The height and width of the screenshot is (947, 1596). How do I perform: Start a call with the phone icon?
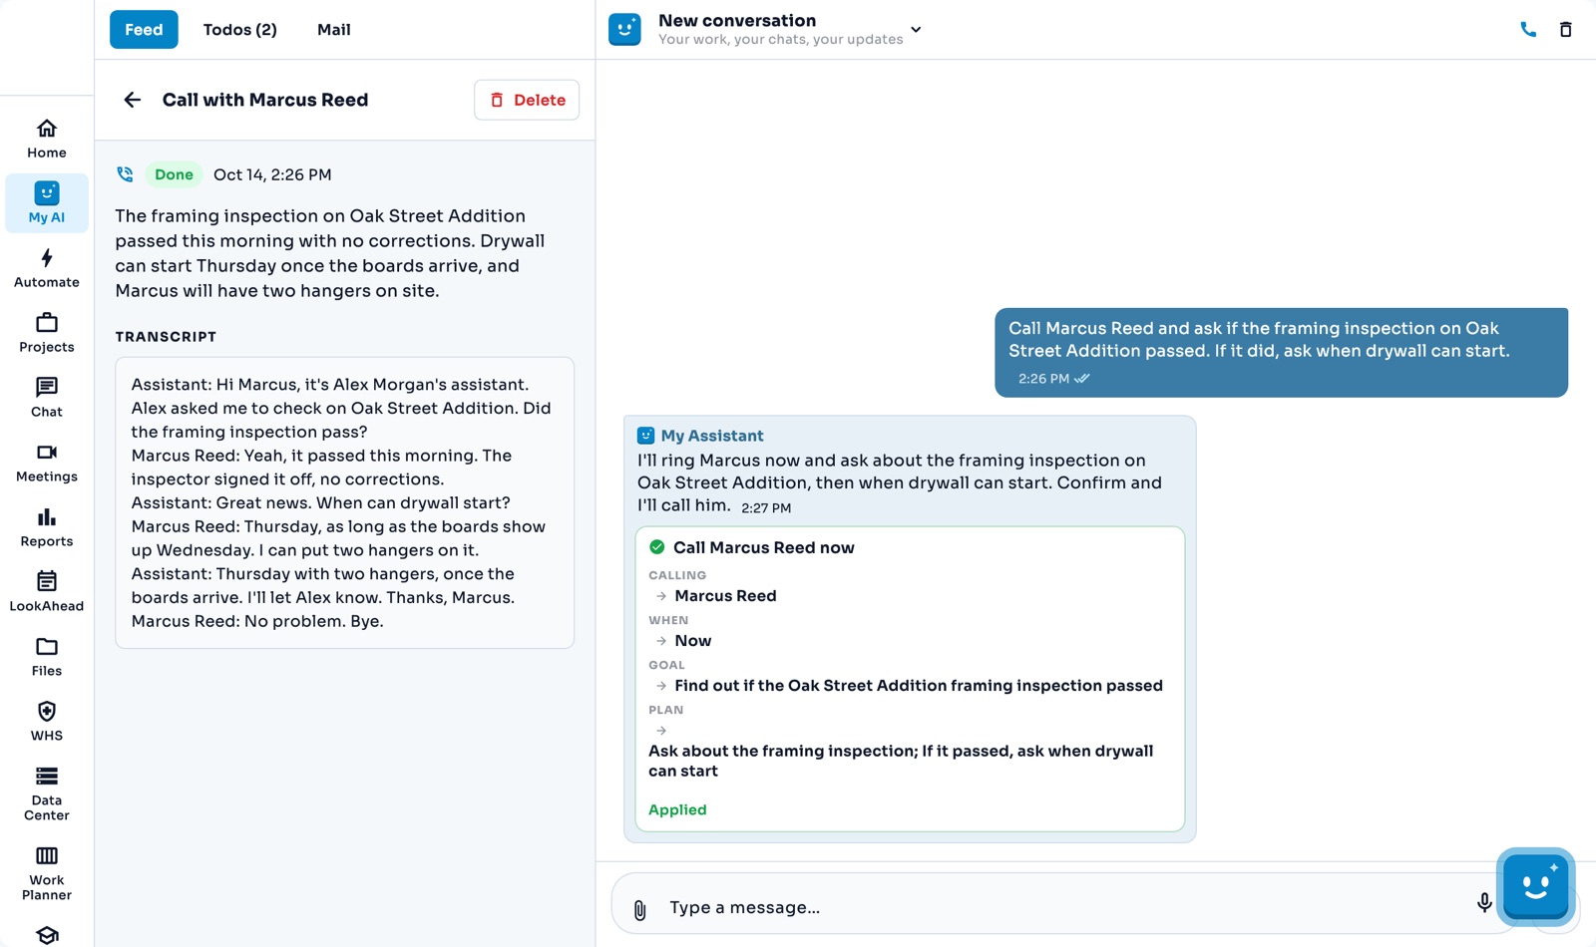tap(1528, 30)
